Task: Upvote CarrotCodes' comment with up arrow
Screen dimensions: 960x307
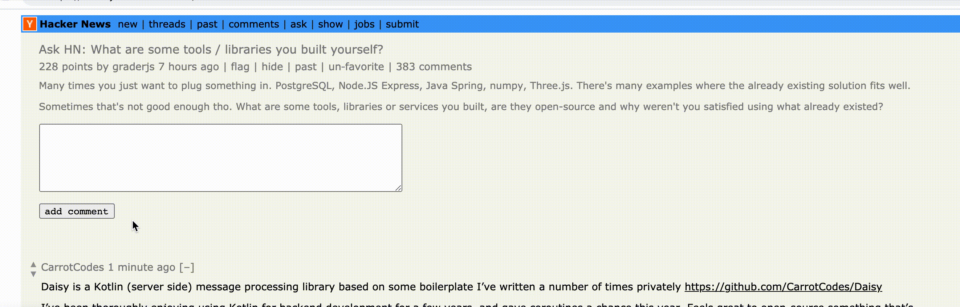Action: (x=33, y=264)
